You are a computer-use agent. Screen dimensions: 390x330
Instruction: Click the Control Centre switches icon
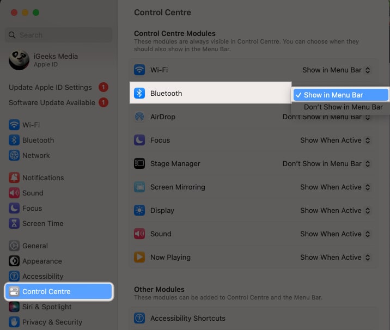tap(14, 291)
